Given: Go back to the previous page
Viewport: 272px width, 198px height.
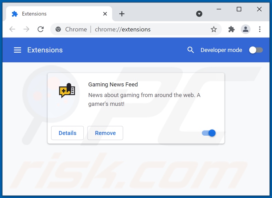Looking at the screenshot, I should click(12, 29).
